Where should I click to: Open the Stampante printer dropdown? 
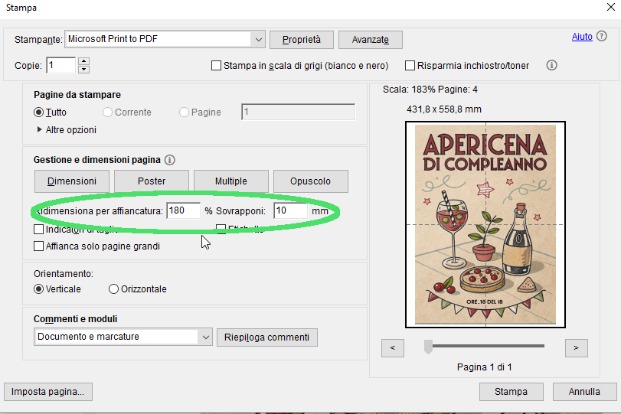click(x=257, y=39)
